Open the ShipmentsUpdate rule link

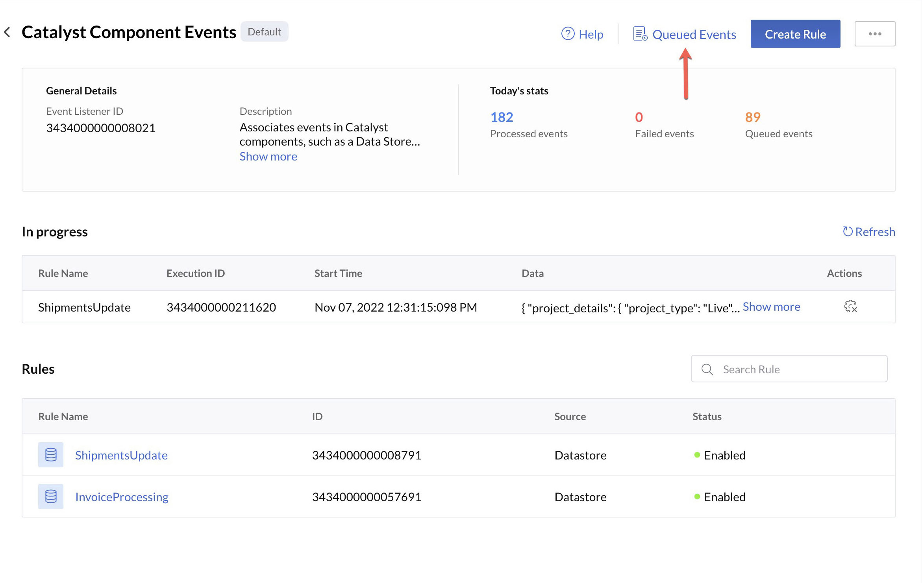(121, 455)
